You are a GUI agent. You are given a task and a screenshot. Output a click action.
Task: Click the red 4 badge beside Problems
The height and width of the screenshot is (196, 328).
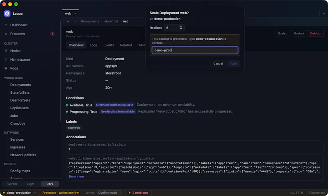coord(52,34)
